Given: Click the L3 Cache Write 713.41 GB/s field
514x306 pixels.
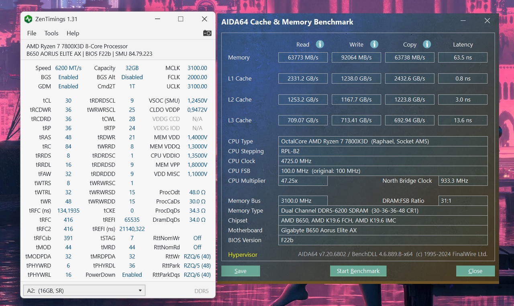Looking at the screenshot, I should pyautogui.click(x=356, y=120).
